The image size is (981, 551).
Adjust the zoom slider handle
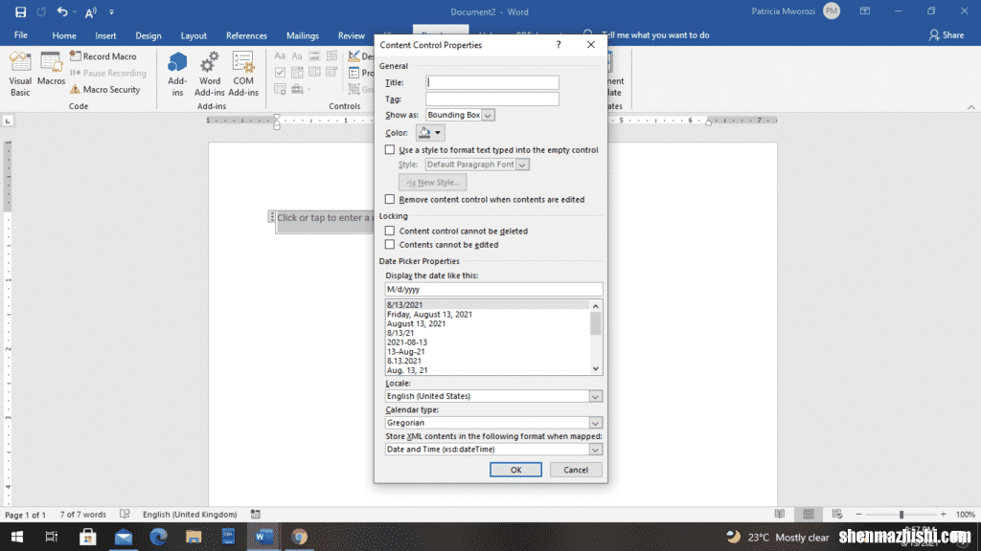(x=901, y=514)
